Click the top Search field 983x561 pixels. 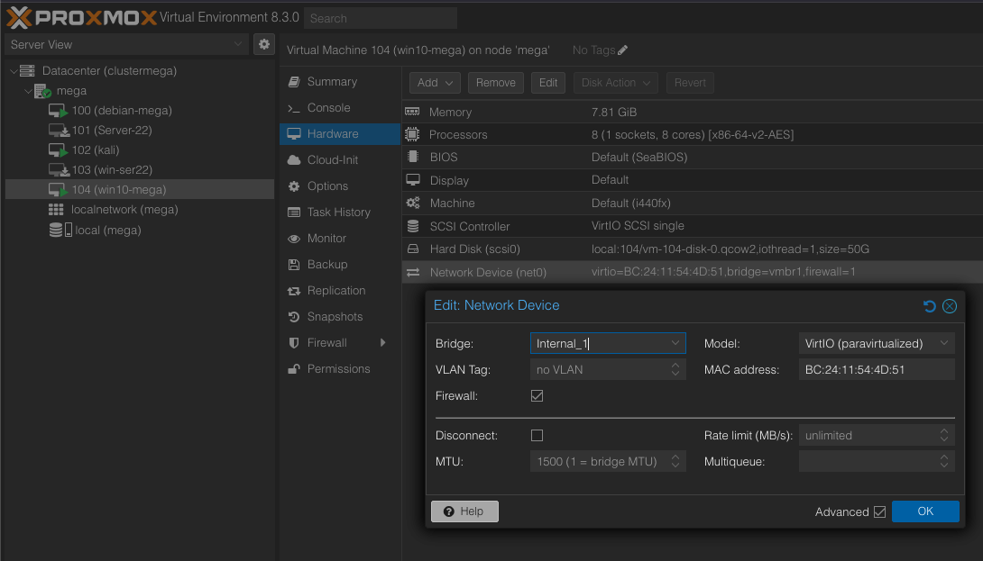coord(381,18)
